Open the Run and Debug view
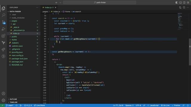 [3, 29]
